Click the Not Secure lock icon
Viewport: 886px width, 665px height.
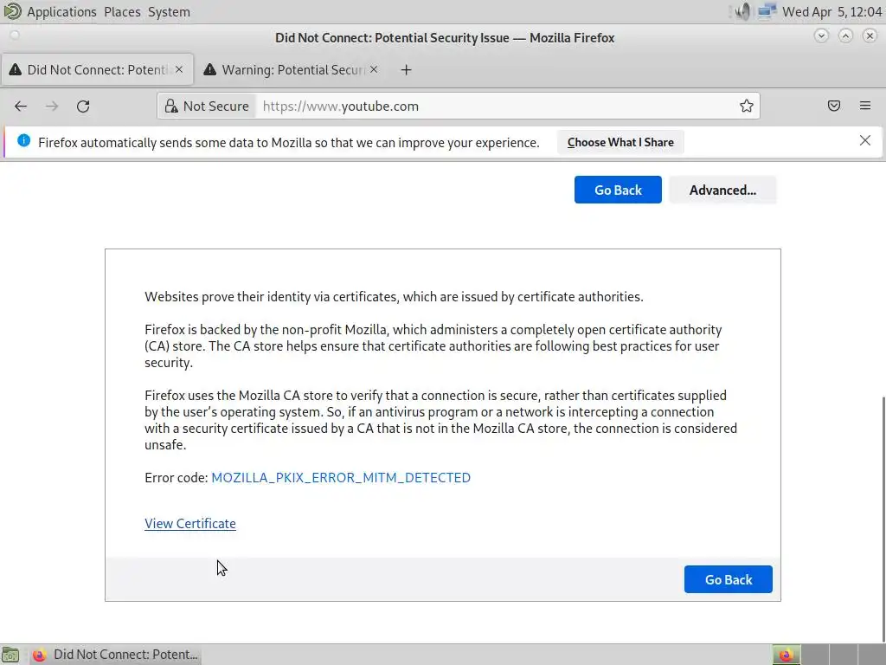(170, 107)
